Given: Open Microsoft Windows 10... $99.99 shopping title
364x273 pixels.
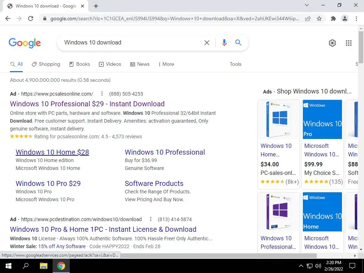Looking at the screenshot, I should pyautogui.click(x=321, y=150).
